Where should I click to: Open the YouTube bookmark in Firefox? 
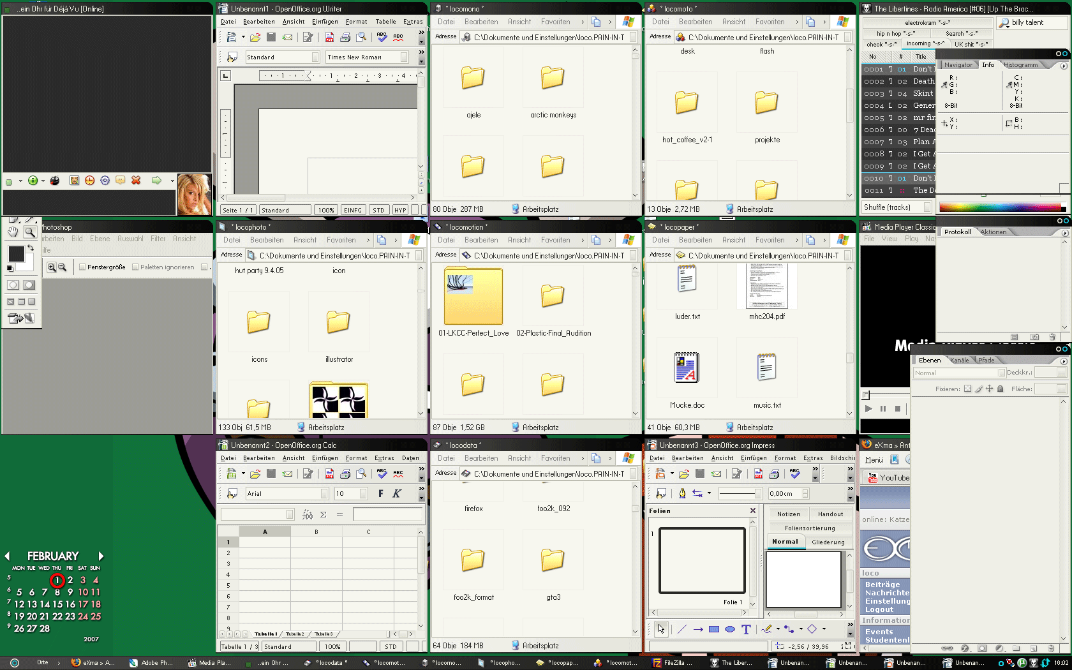888,478
